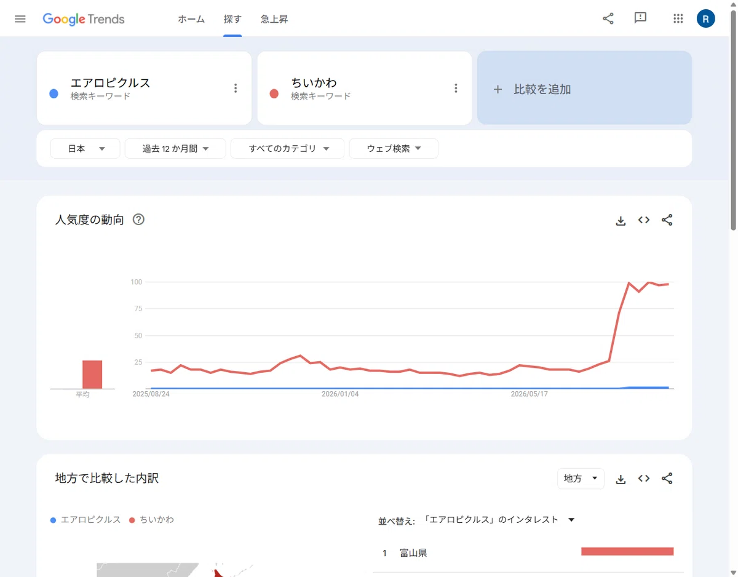
Task: Open the すべてのカテゴリ dropdown
Action: pyautogui.click(x=287, y=149)
